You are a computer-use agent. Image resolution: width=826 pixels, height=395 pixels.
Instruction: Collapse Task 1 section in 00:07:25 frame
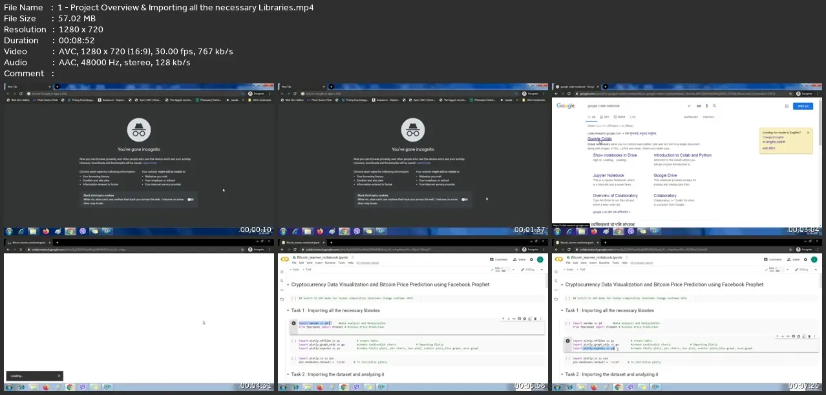561,310
